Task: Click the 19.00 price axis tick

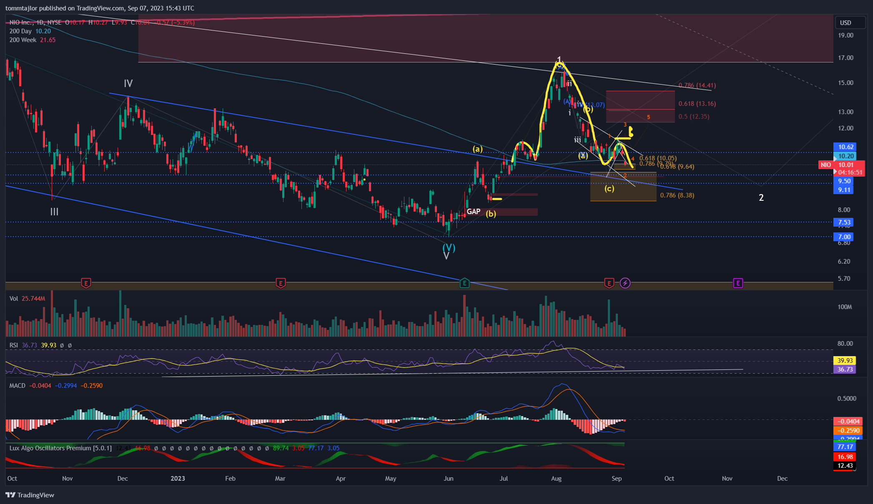Action: coord(845,35)
